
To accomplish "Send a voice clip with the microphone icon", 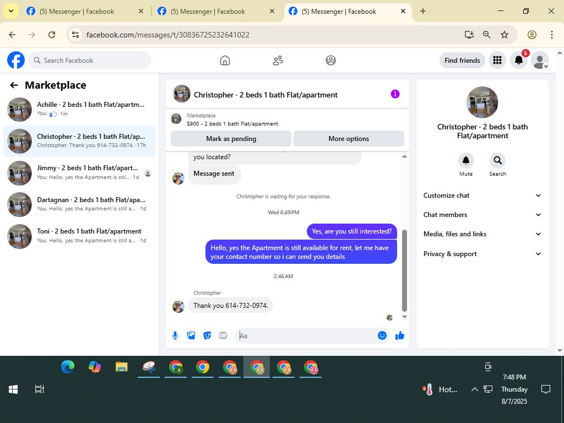I will [x=175, y=335].
